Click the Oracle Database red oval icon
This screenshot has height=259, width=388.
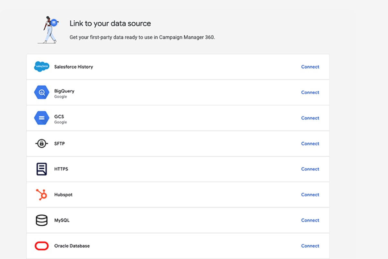[42, 246]
